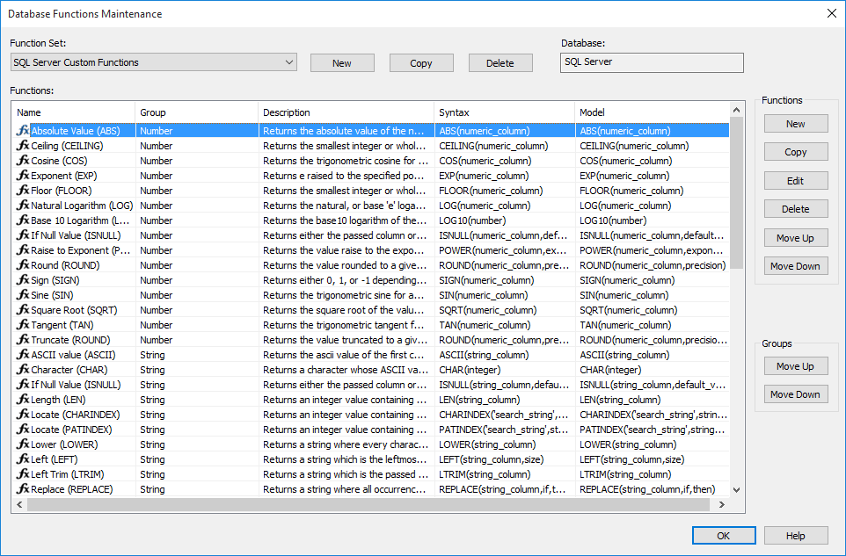This screenshot has width=846, height=556.
Task: Click the fx icon beside Ceiling (CEILING)
Action: click(23, 146)
